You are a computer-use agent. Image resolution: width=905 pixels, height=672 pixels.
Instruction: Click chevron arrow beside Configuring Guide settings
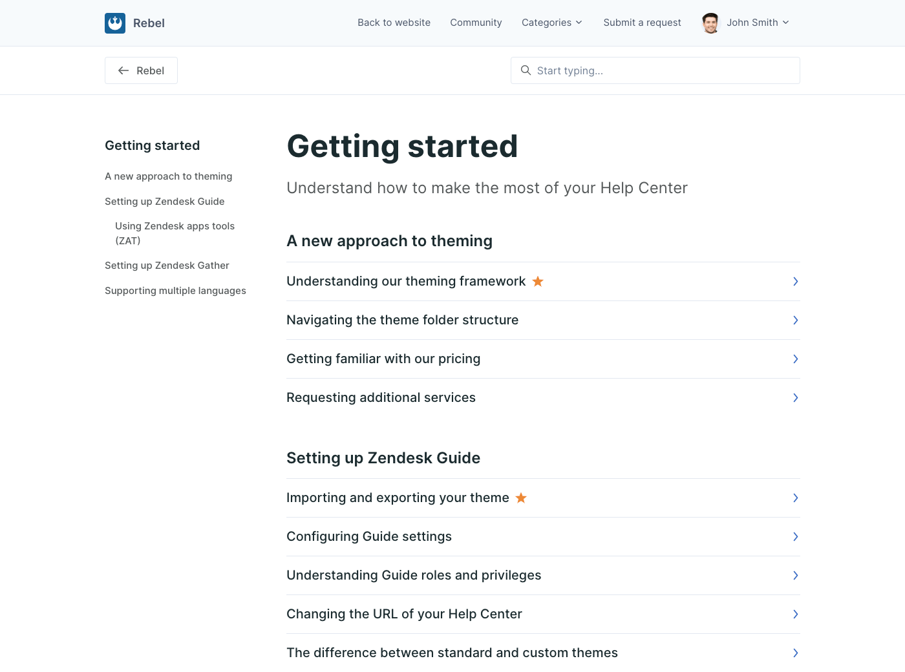tap(795, 537)
